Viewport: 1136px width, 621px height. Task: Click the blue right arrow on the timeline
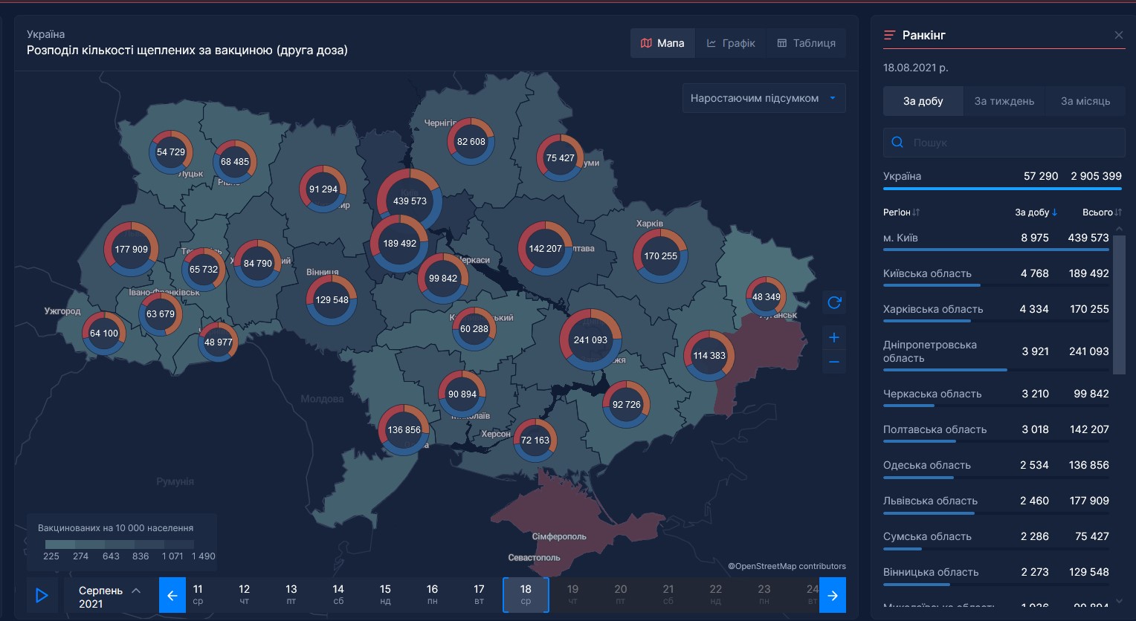[833, 595]
